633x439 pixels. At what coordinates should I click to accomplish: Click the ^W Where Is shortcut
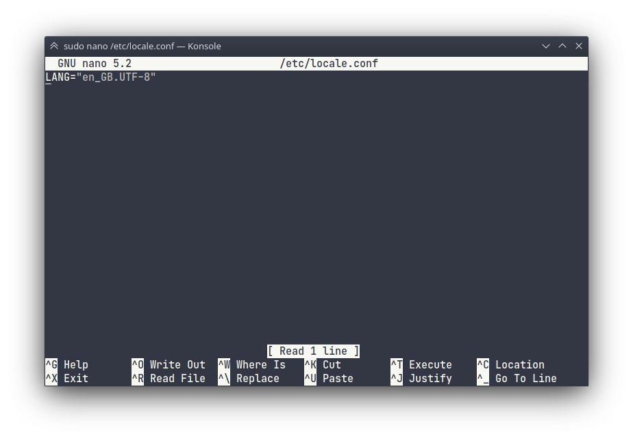tap(252, 365)
